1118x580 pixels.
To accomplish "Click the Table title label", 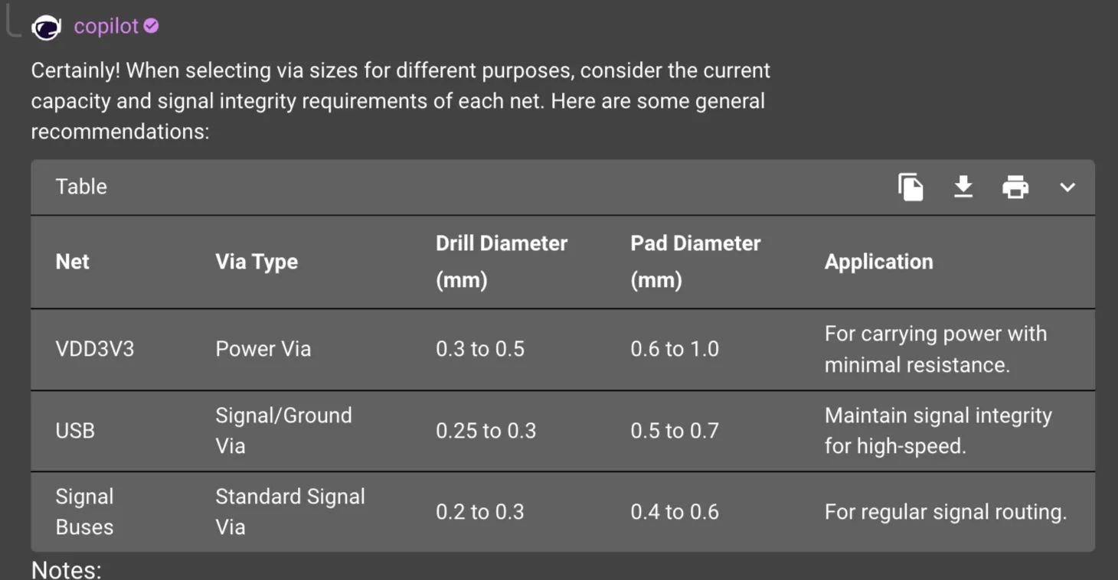I will tap(81, 187).
